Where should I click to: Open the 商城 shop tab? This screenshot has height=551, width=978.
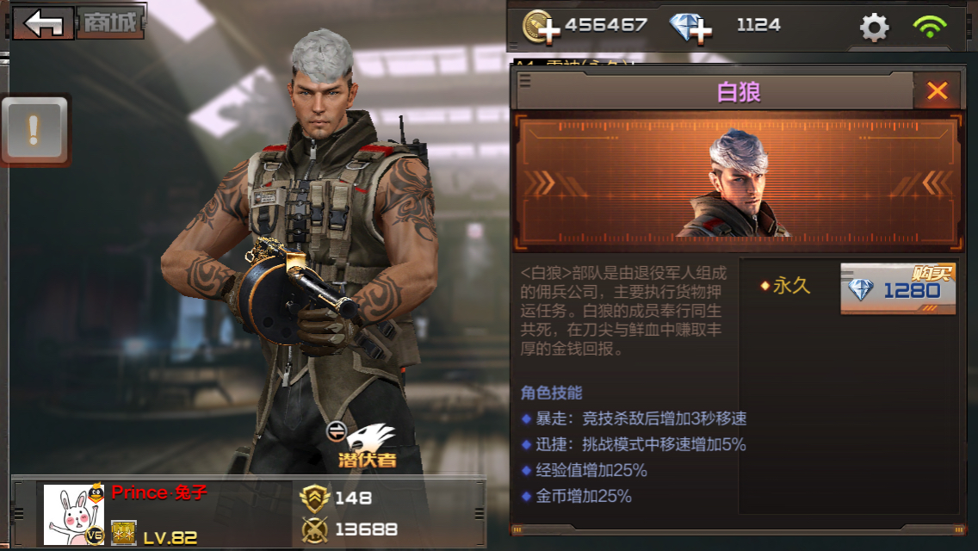click(x=110, y=23)
